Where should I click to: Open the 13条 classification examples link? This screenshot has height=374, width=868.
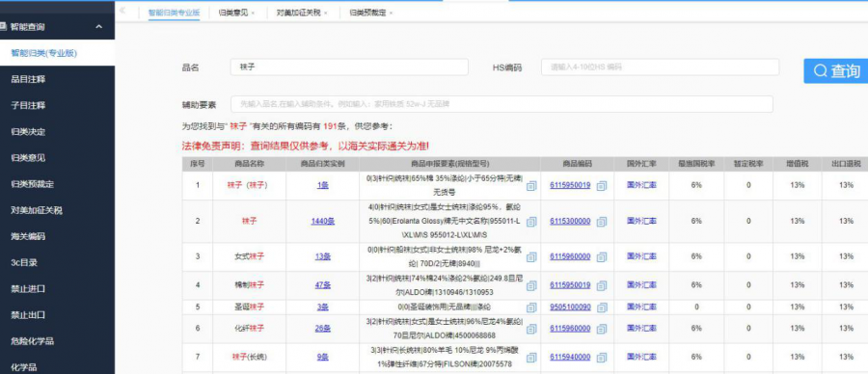pyautogui.click(x=323, y=256)
